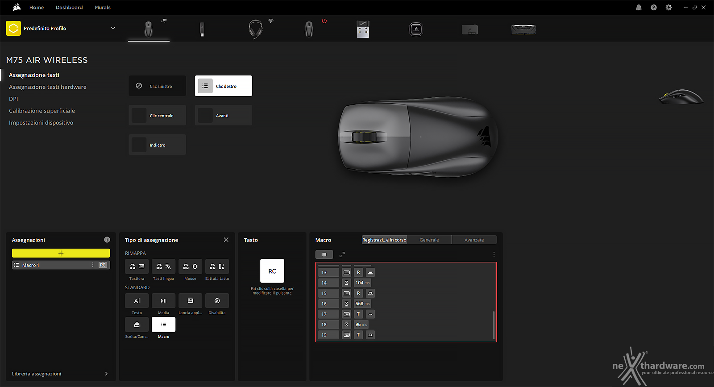Click the RC key box to change button
714x387 pixels.
[x=272, y=271]
